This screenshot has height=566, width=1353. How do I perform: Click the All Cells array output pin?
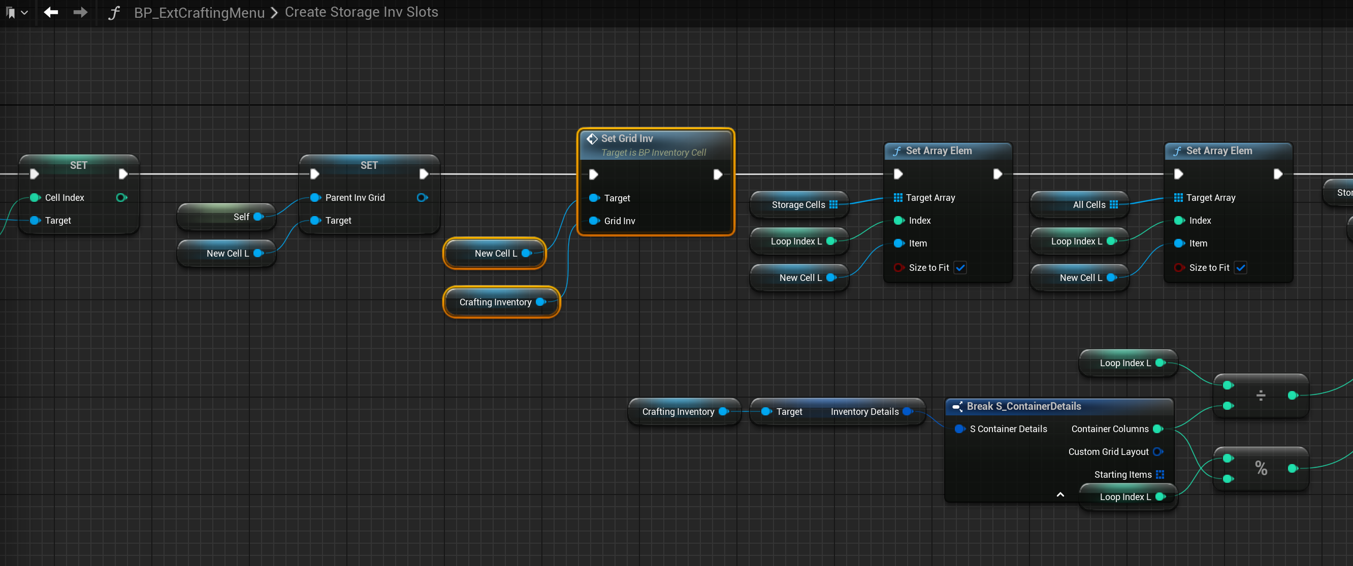click(1113, 204)
